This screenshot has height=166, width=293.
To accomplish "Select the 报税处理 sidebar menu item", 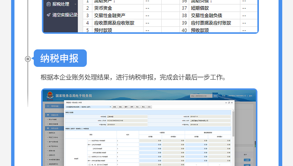I will coord(61,4).
